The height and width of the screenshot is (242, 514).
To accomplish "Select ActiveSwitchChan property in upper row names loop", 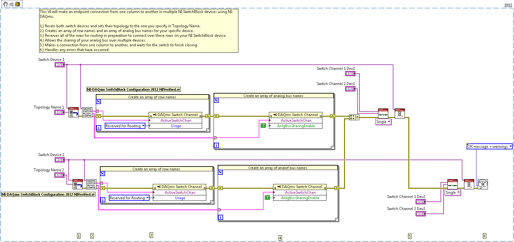I will coord(176,121).
